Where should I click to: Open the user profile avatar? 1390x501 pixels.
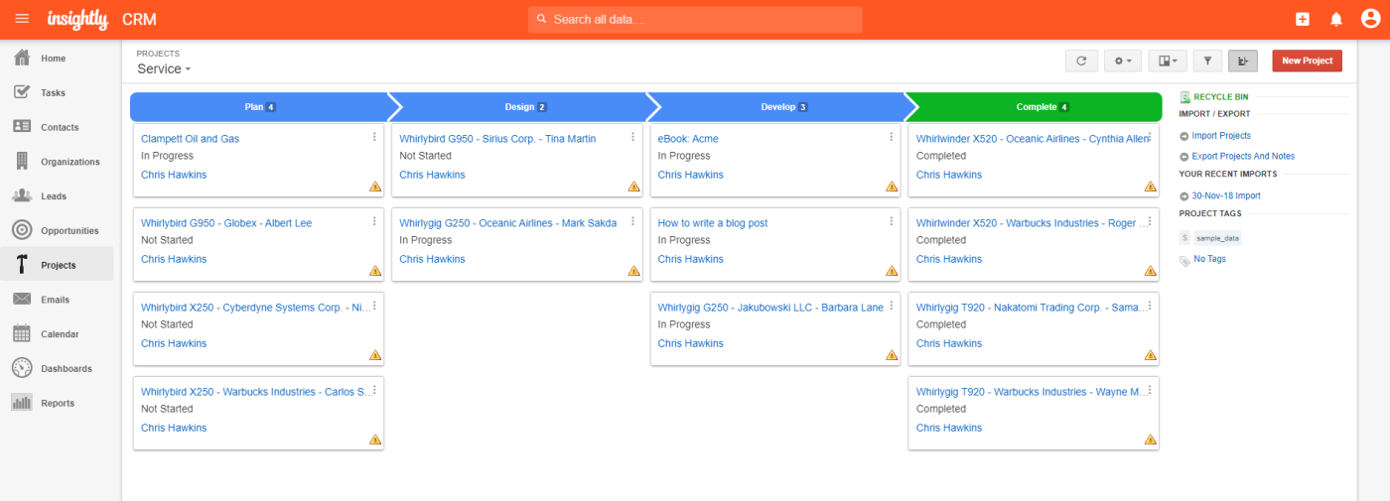point(1369,19)
